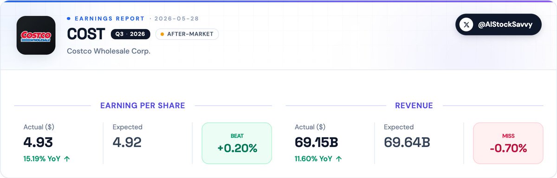
Task: Click the Costco Wholesale Corp. name
Action: coord(109,51)
